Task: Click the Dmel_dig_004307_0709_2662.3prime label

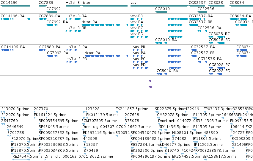Action: pos(116,127)
